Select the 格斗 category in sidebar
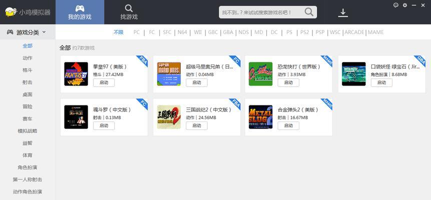The height and width of the screenshot is (200, 431). point(28,70)
